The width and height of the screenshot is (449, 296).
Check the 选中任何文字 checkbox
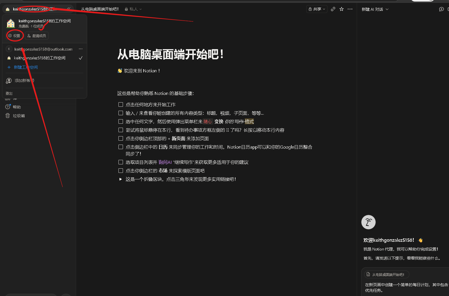pyautogui.click(x=121, y=121)
